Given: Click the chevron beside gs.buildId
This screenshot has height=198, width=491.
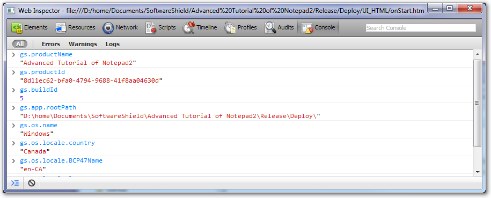Looking at the screenshot, I should click(x=14, y=90).
